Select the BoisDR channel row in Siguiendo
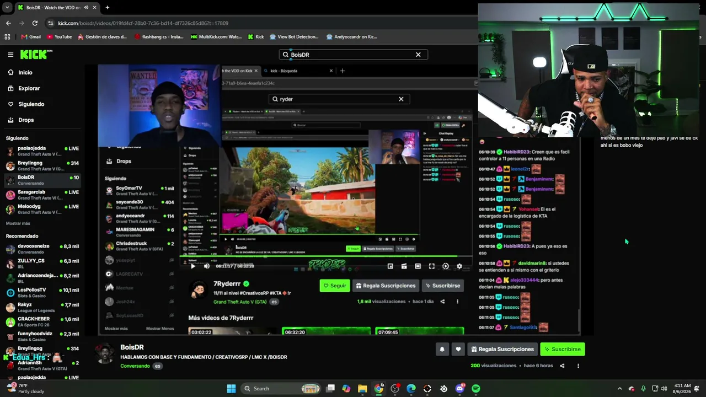706x397 pixels. pos(42,180)
